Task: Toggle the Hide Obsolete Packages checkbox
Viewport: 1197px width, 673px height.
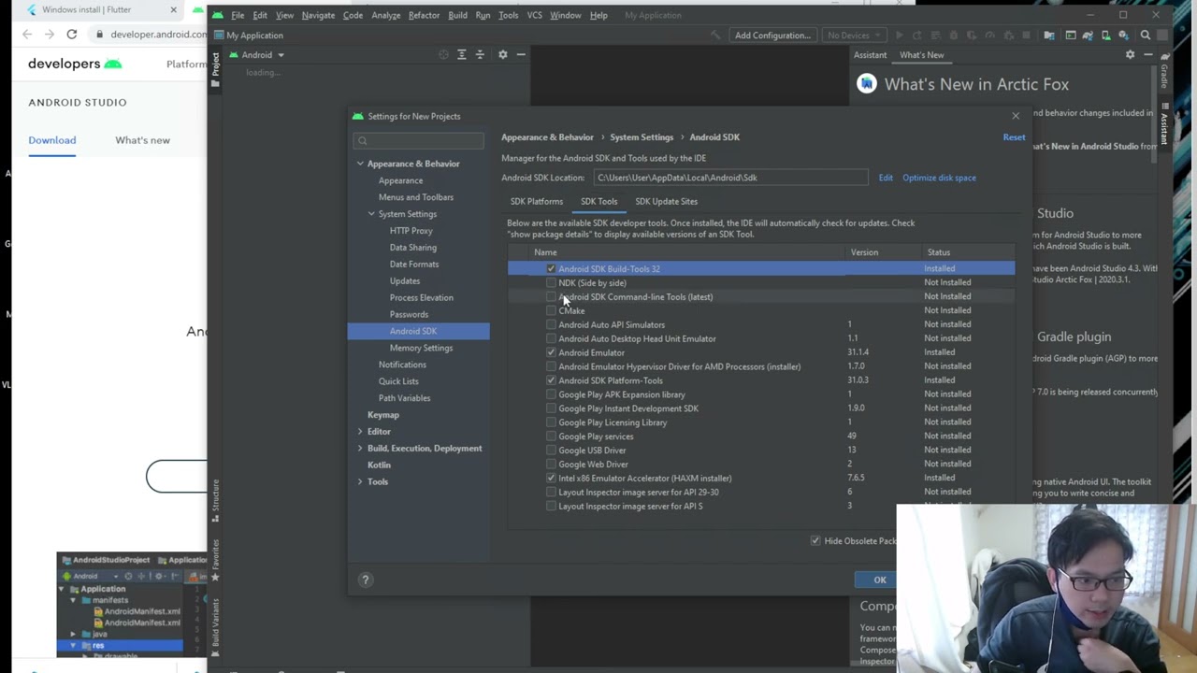Action: [x=815, y=541]
